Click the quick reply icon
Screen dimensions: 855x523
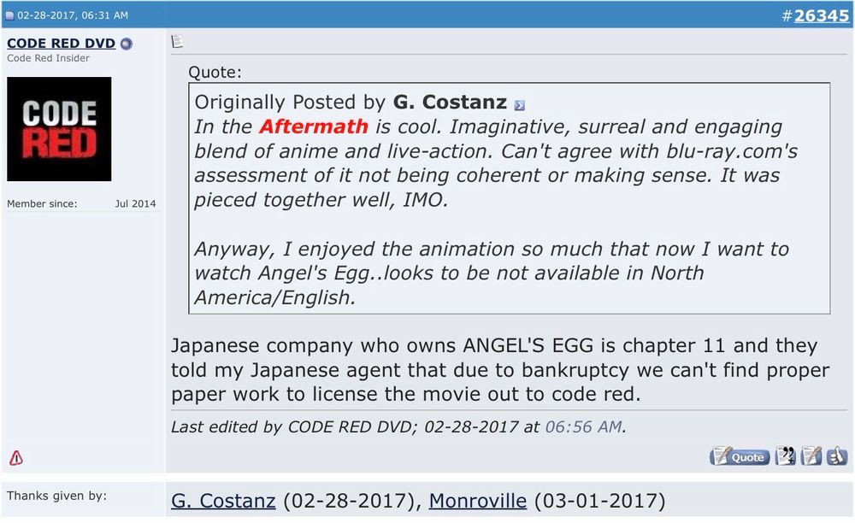pyautogui.click(x=811, y=456)
